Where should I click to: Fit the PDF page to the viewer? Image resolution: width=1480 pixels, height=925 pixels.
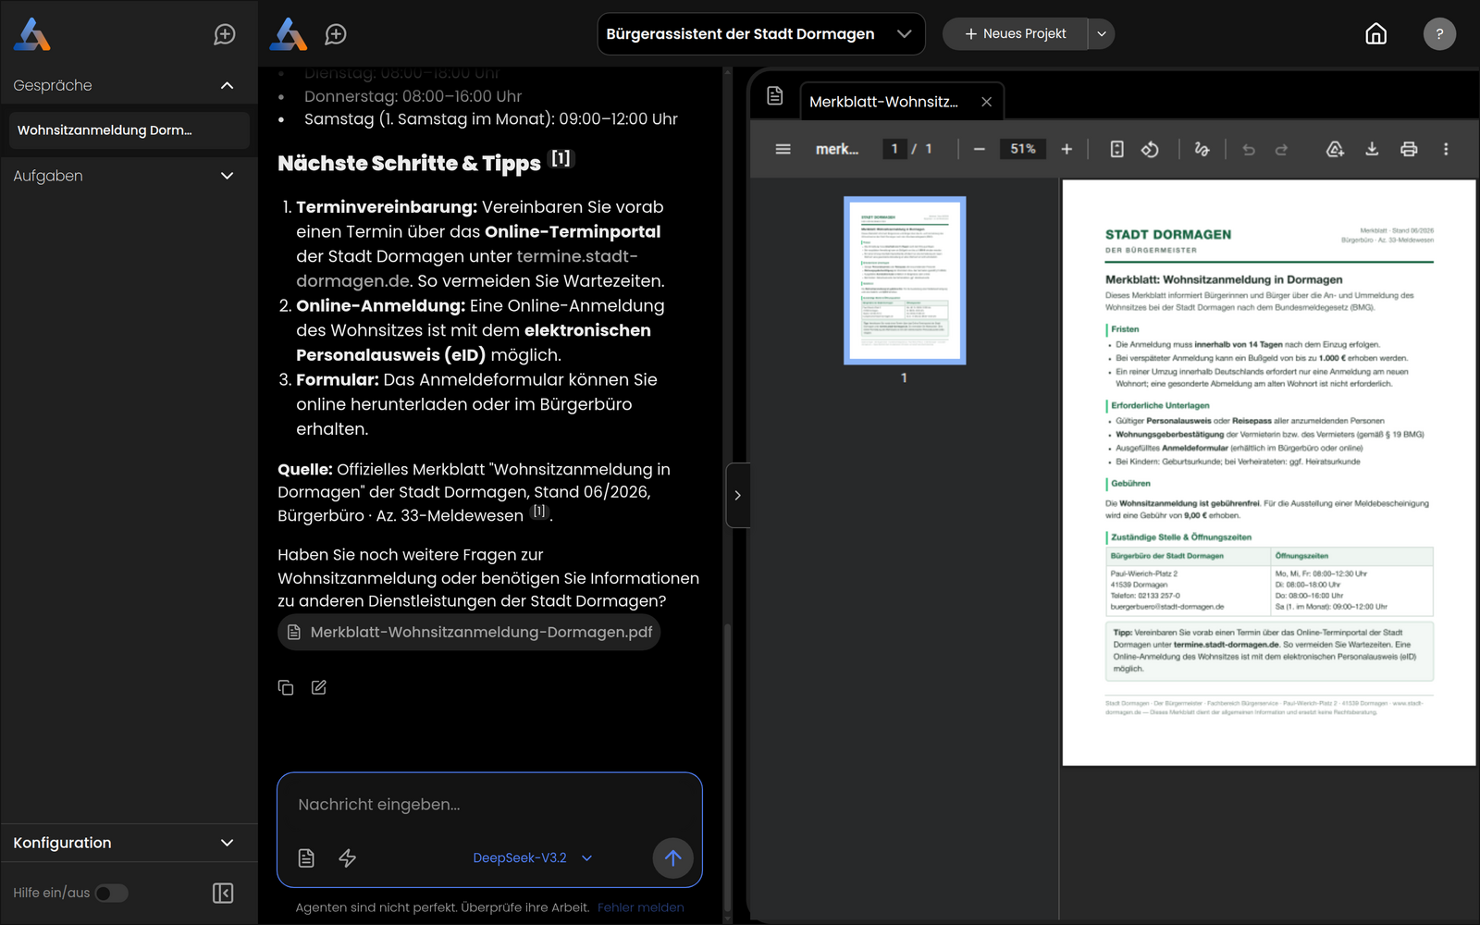point(1117,149)
